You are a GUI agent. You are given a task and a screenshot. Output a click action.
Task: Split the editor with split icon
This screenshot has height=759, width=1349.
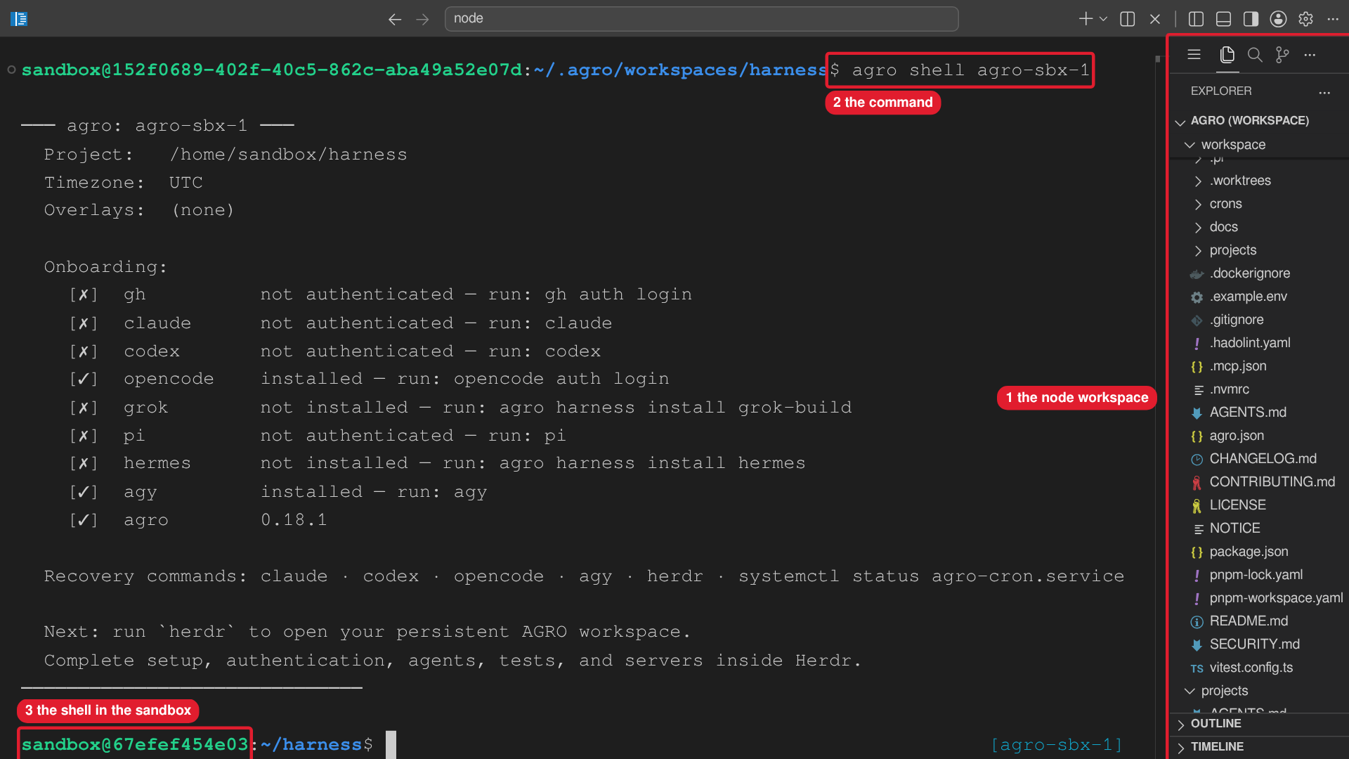click(1128, 19)
